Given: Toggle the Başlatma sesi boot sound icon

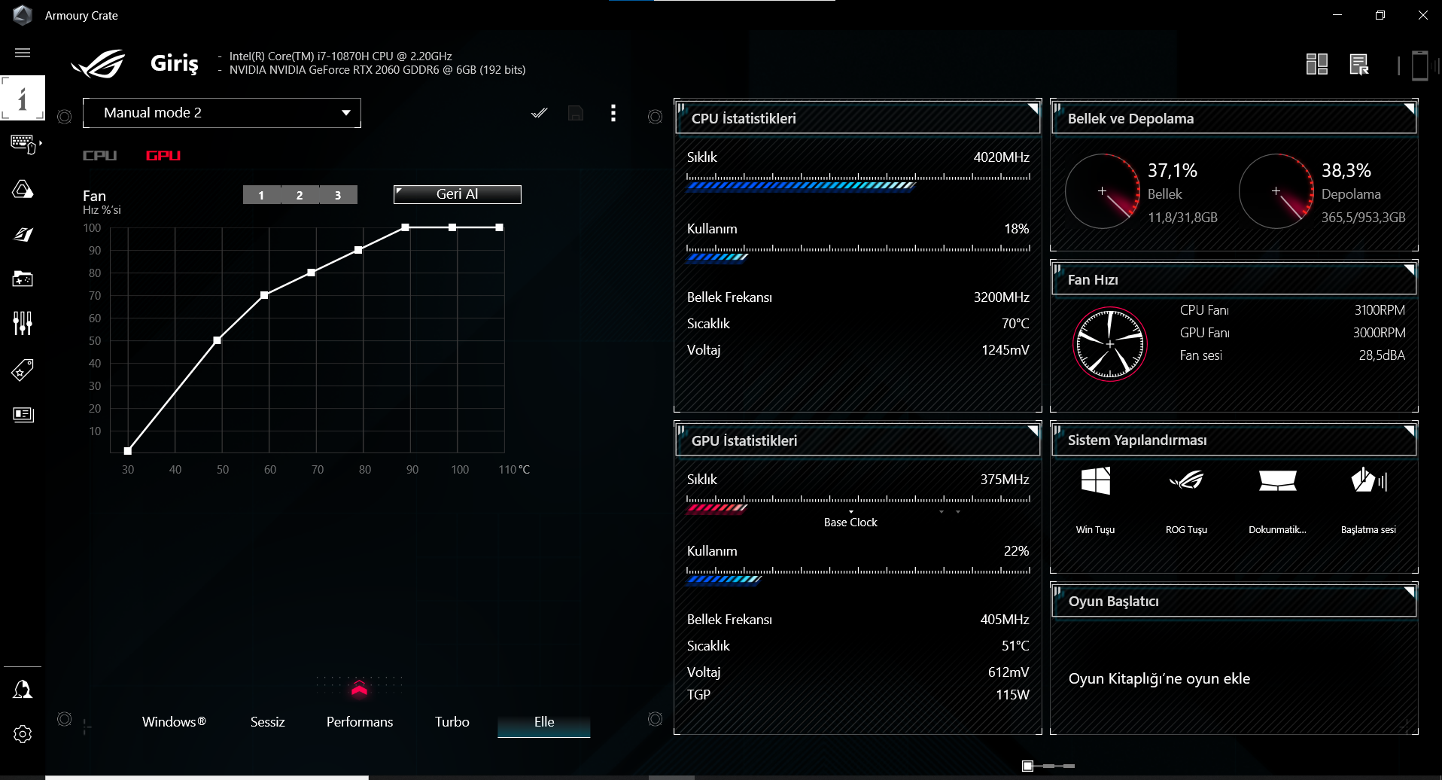Looking at the screenshot, I should (1368, 480).
